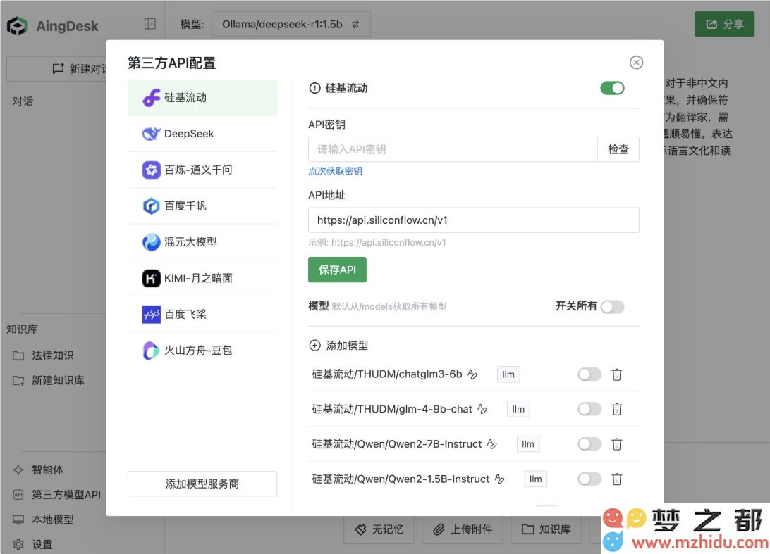
Task: Click the DeepSeek whale logo icon
Action: [151, 134]
